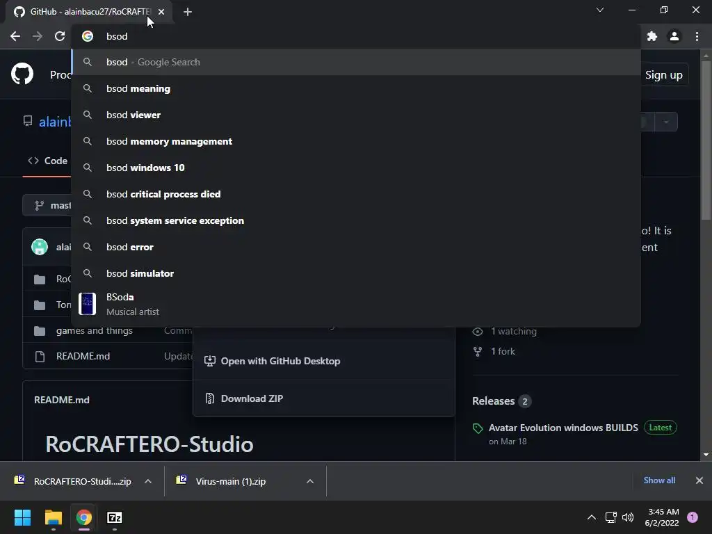Go back with browser back arrow

[x=15, y=36]
